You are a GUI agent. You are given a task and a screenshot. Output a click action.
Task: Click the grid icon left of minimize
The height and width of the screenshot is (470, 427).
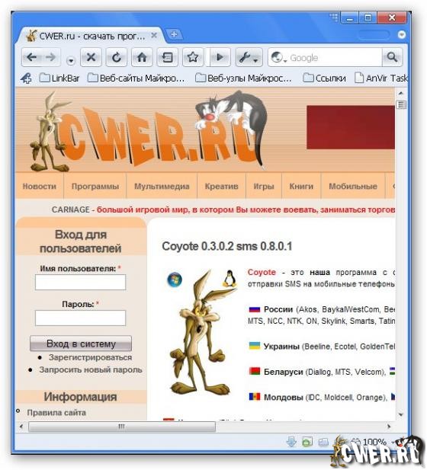point(334,18)
